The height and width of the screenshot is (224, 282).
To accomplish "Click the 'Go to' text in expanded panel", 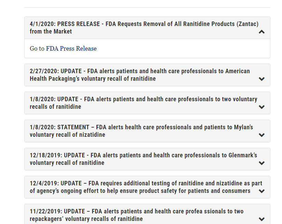I will (37, 49).
